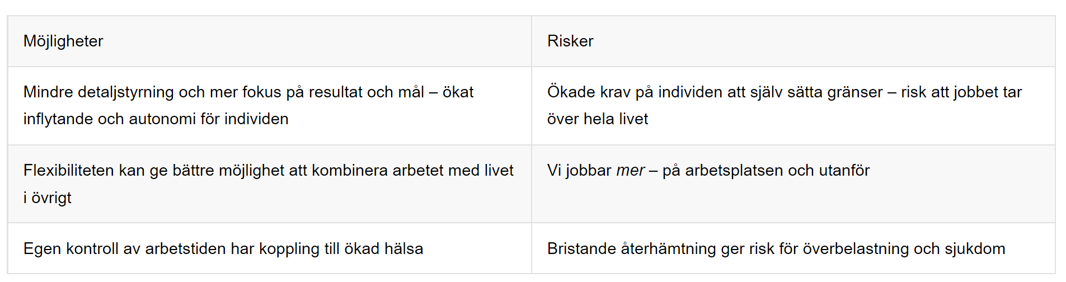Click the words 'i övrigt'
Screen dimensions: 1066x282
(48, 198)
